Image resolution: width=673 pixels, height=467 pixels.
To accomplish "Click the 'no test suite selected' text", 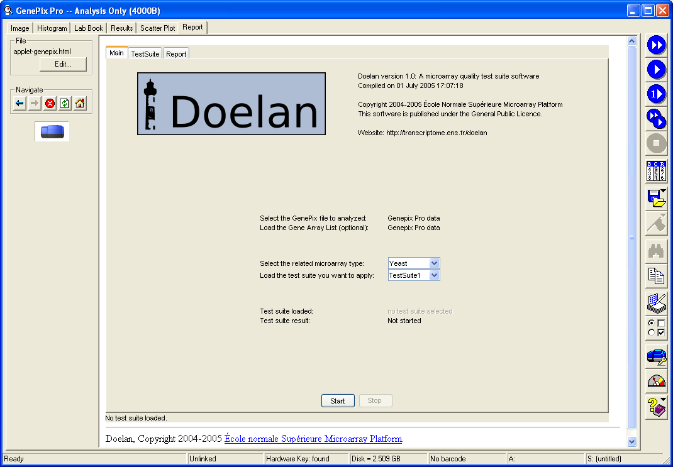I will click(420, 311).
